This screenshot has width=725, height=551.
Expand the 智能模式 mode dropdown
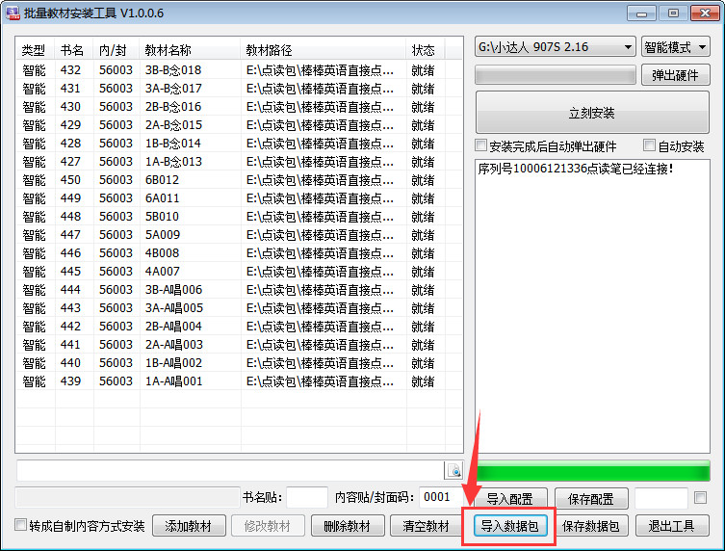675,47
